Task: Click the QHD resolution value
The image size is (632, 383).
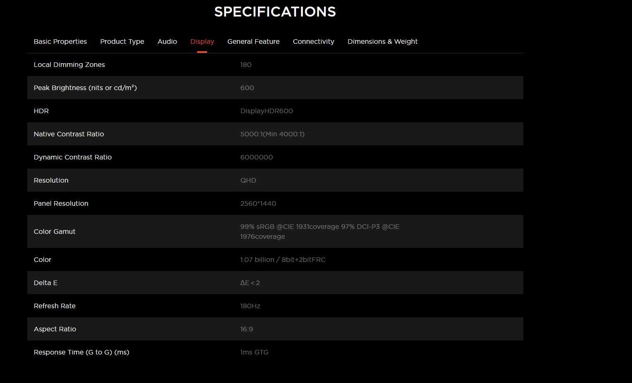Action: pos(248,180)
